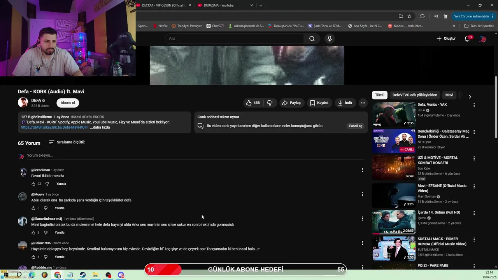Screen dimensions: 498x280
Task: Select the Tümü filter chip
Action: [380, 95]
